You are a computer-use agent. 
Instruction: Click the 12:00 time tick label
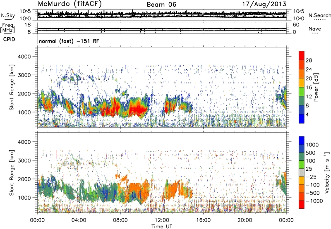tap(162, 220)
